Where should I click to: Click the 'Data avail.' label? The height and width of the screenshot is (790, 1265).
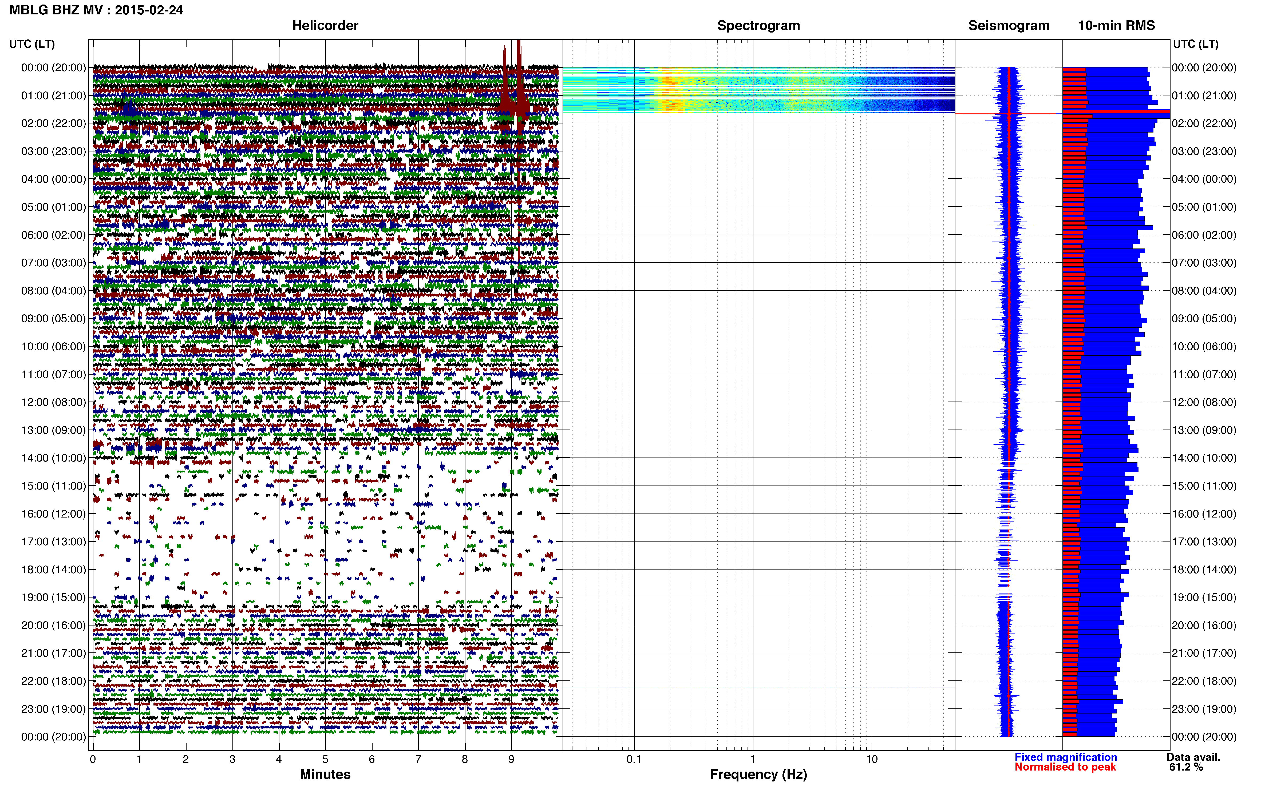[1193, 757]
